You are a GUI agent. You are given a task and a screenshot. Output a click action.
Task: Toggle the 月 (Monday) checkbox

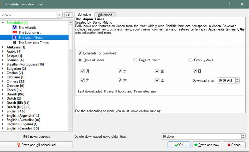point(82,71)
